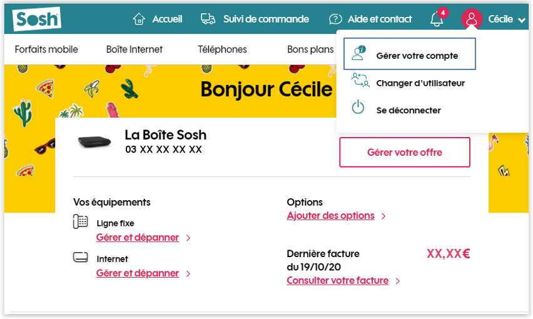The height and width of the screenshot is (319, 533).
Task: Click the delivery truck order tracking icon
Action: (x=208, y=19)
